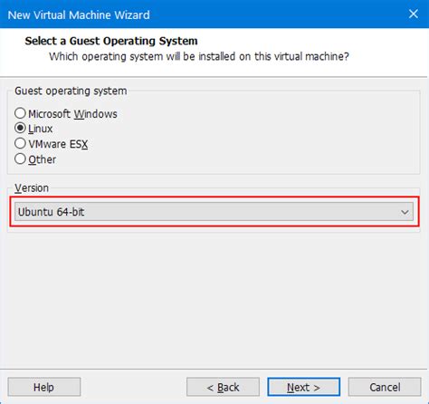Click the Select a Guest Operating System heading
The width and height of the screenshot is (429, 404).
111,41
